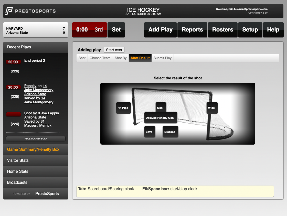Select the Shot Result step tab
Image resolution: width=287 pixels, height=216 pixels.
[x=140, y=58]
